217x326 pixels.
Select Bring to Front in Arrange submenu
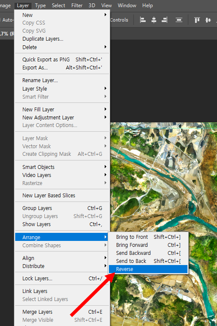(x=148, y=237)
